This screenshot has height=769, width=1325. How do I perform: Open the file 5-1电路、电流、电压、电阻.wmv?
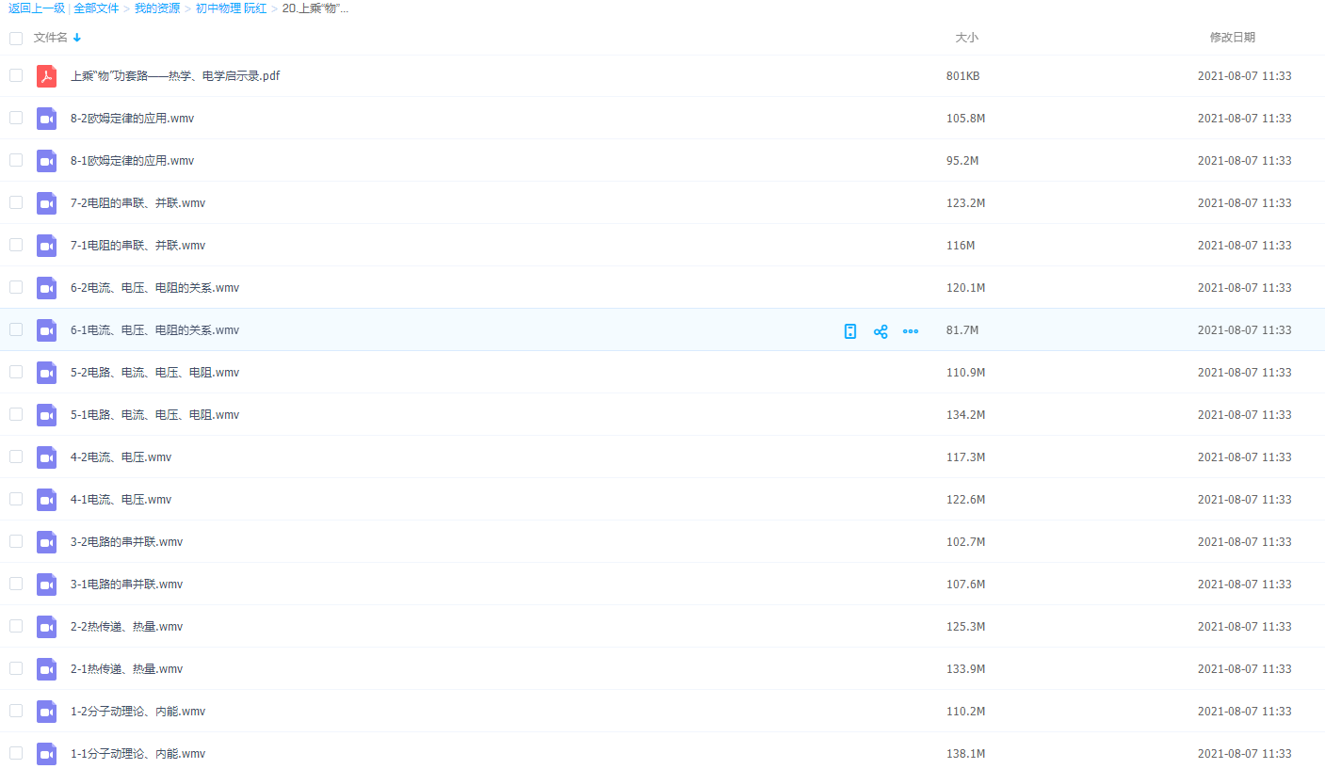(154, 415)
